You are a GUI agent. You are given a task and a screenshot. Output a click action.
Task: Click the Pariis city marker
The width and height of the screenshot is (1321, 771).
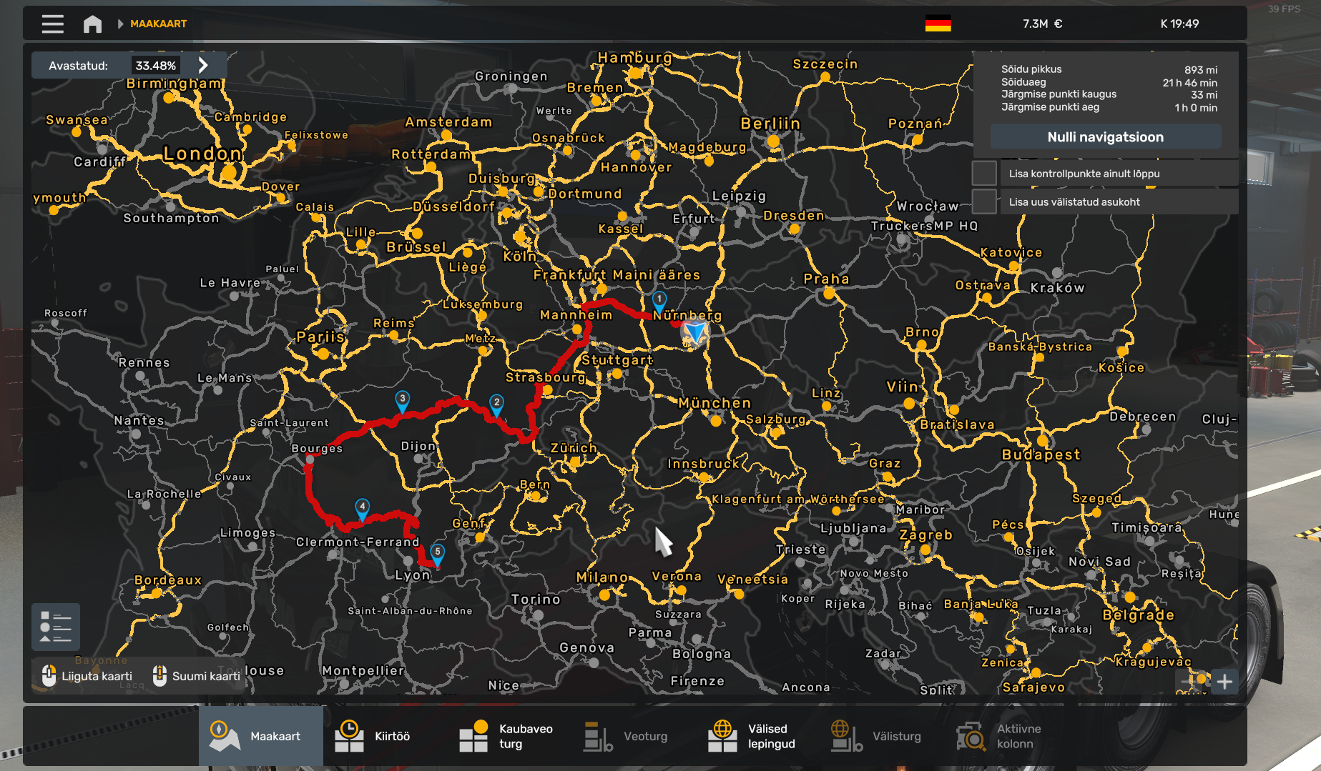323,354
